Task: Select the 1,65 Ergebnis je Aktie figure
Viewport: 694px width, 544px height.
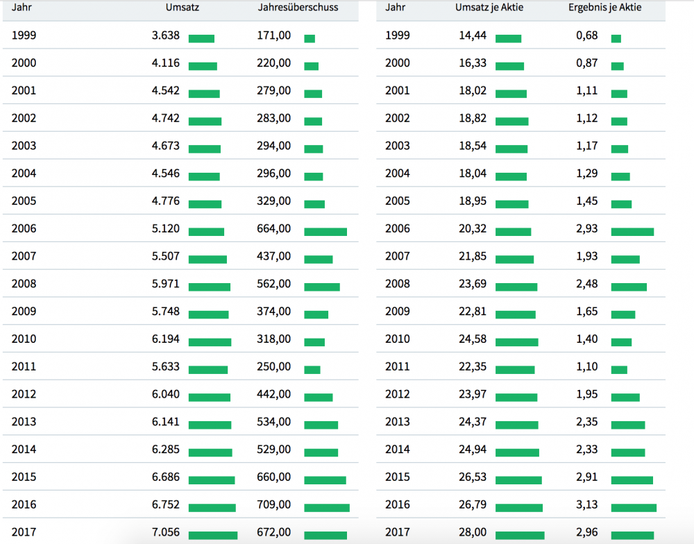Action: [587, 312]
